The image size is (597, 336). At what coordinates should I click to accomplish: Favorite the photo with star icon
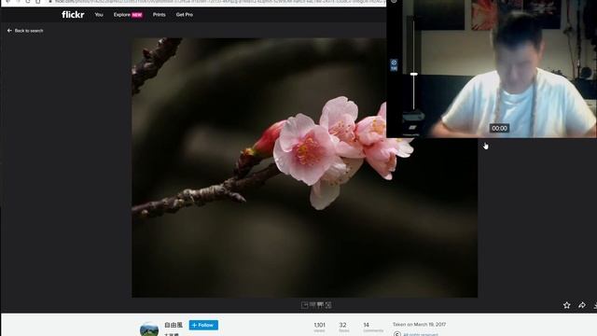[x=567, y=305]
